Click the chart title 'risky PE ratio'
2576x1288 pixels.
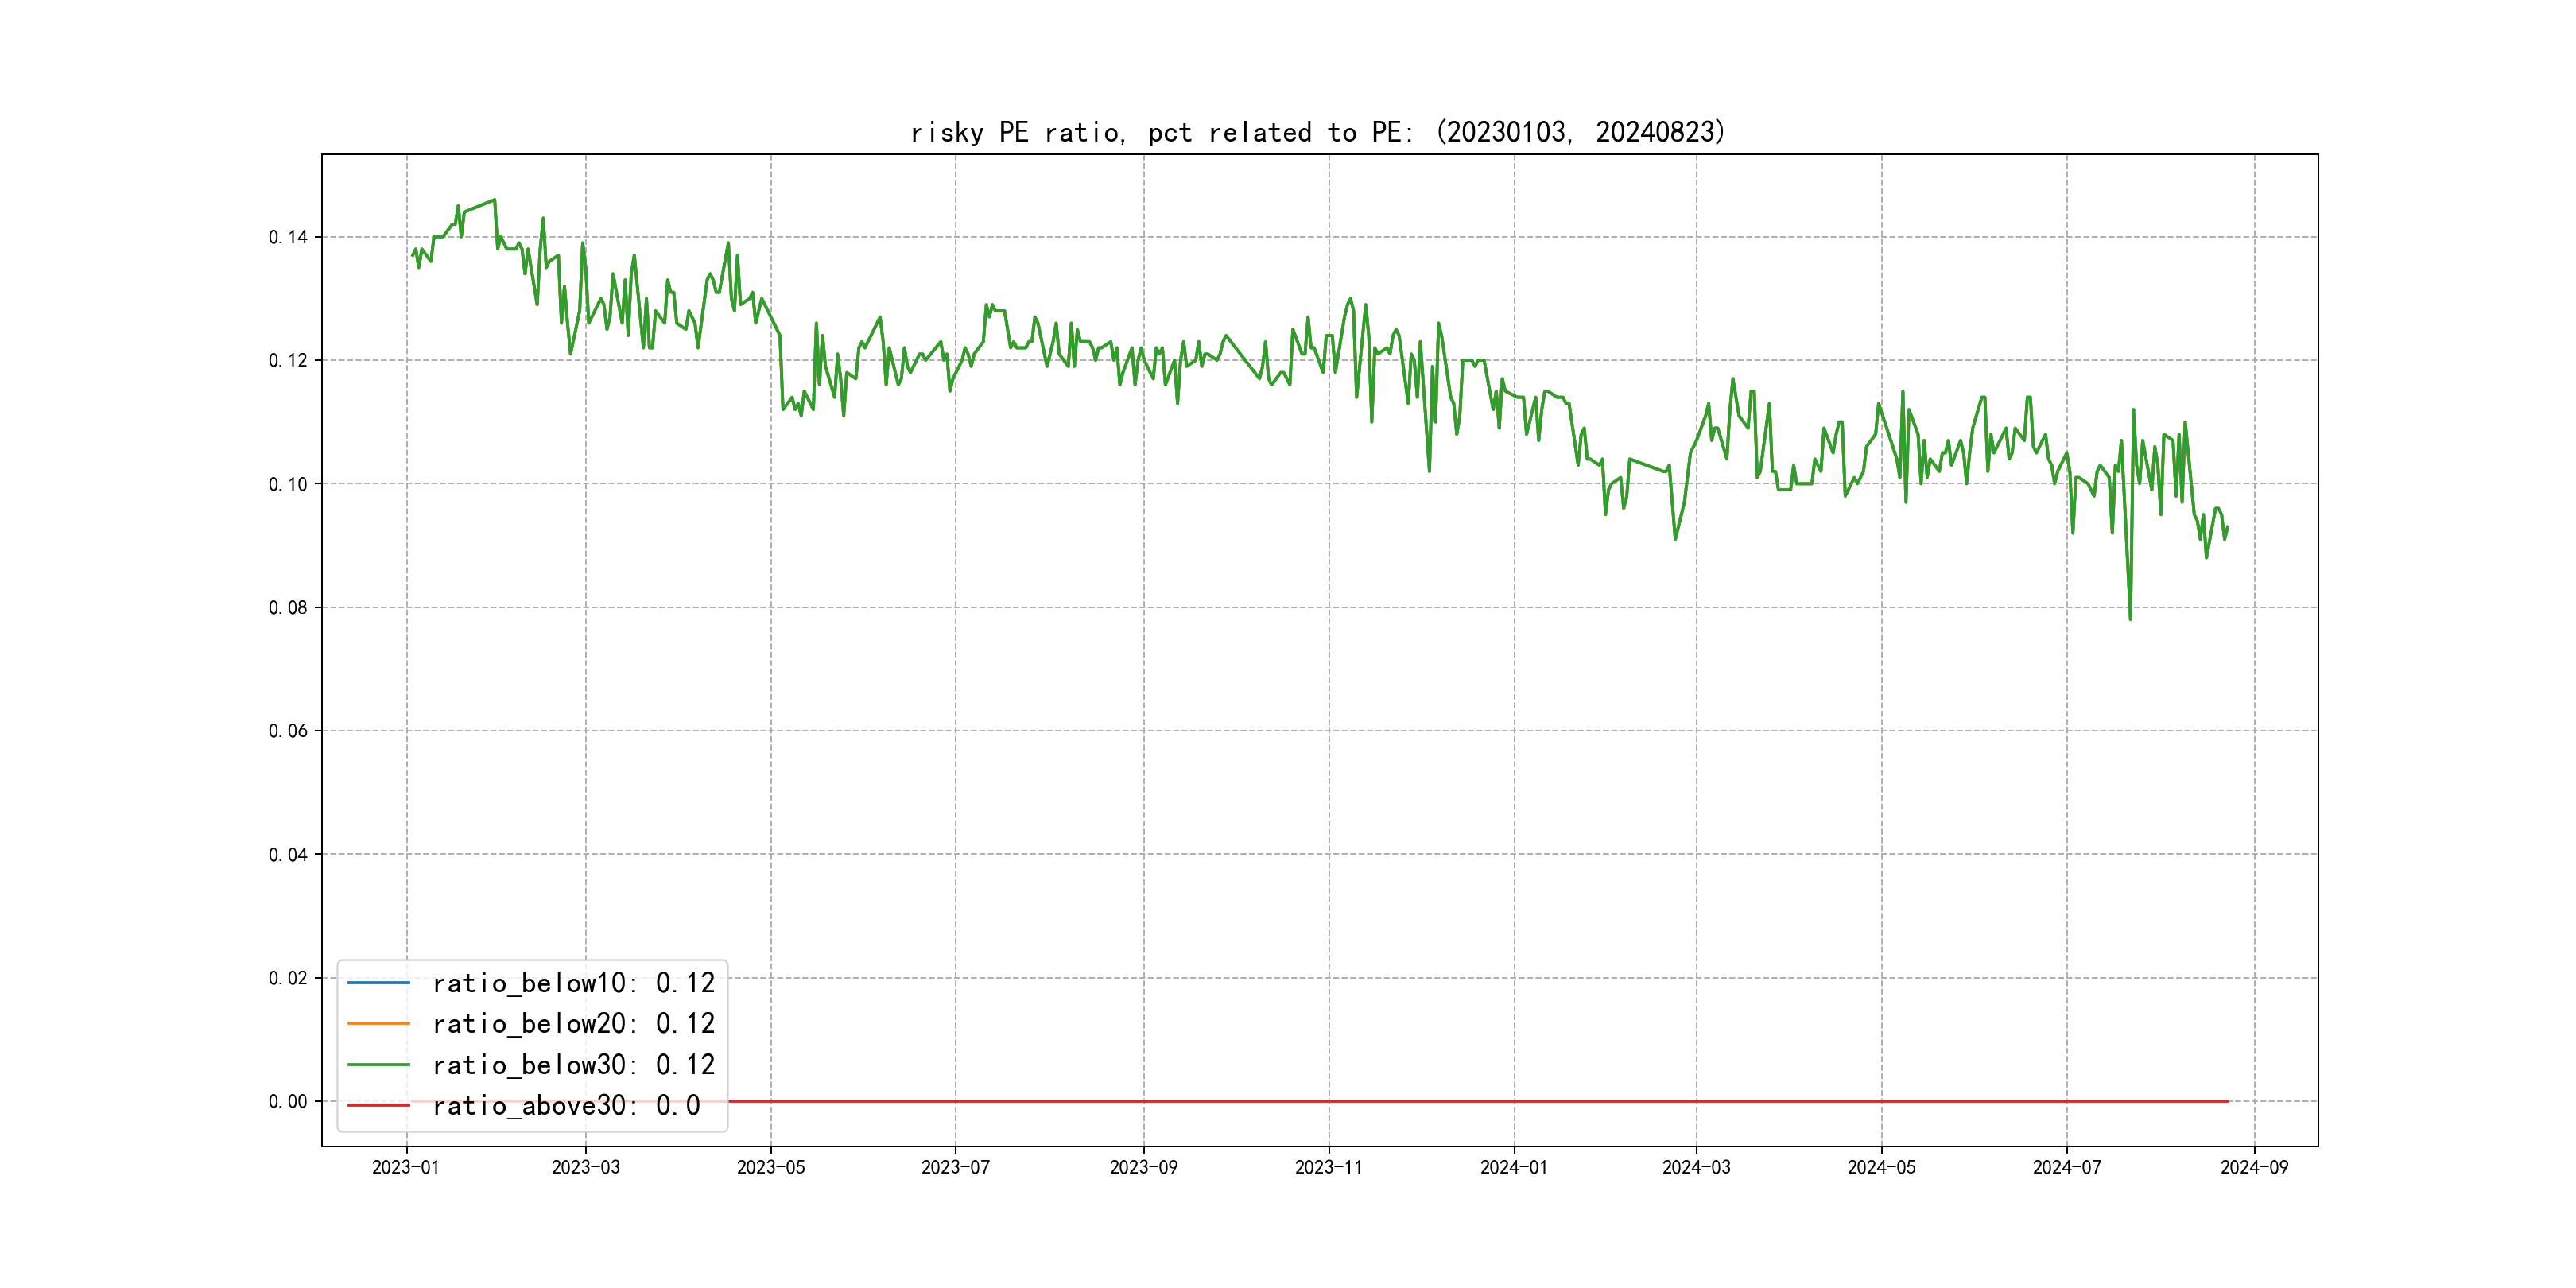pyautogui.click(x=1317, y=132)
